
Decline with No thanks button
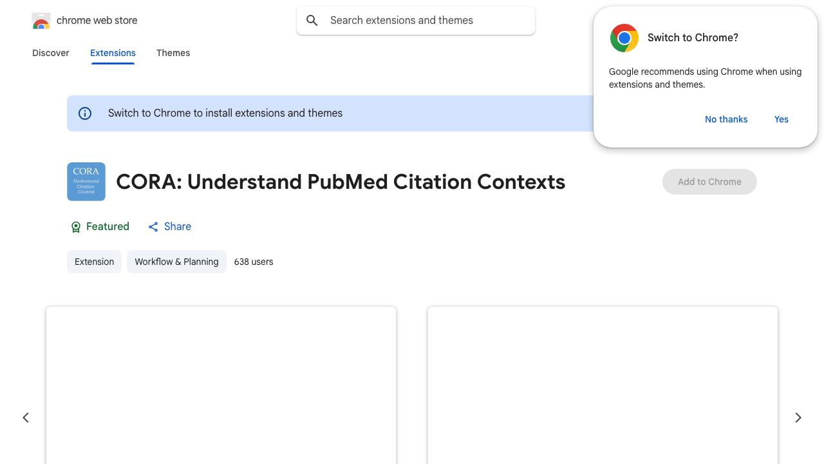click(726, 119)
